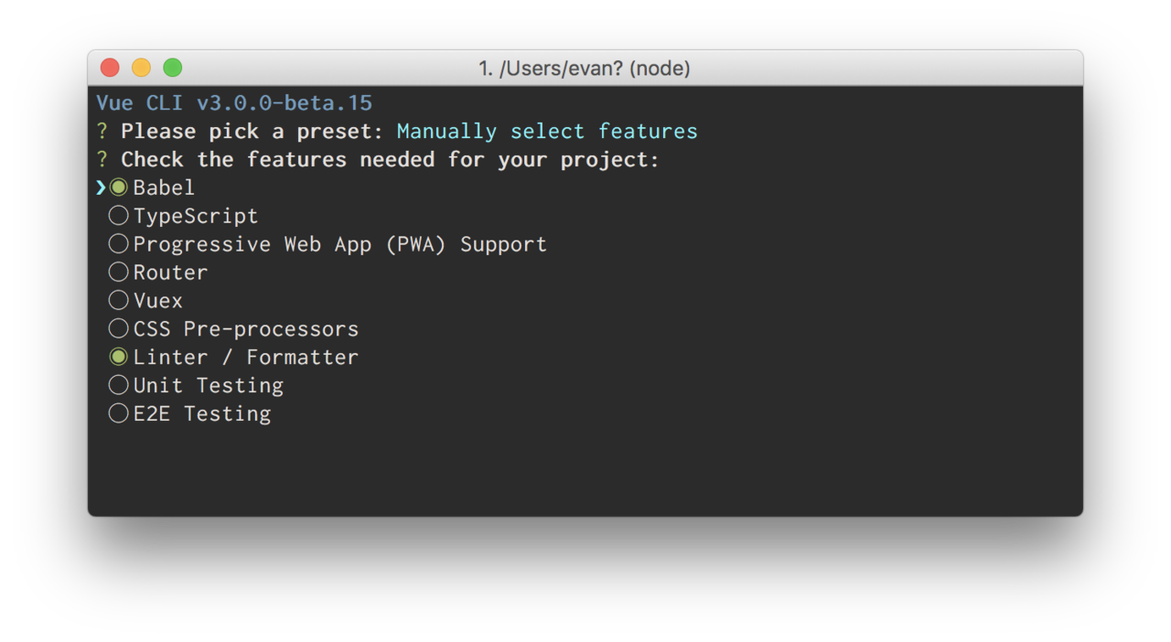Check the Unit Testing circle
This screenshot has width=1171, height=642.
119,386
